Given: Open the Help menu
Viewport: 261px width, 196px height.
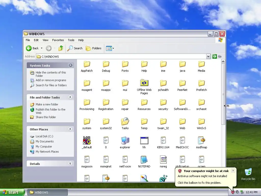Looking at the screenshot, I should click(81, 40).
